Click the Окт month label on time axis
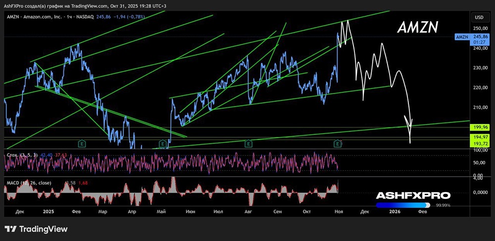495x241 pixels. (306, 212)
